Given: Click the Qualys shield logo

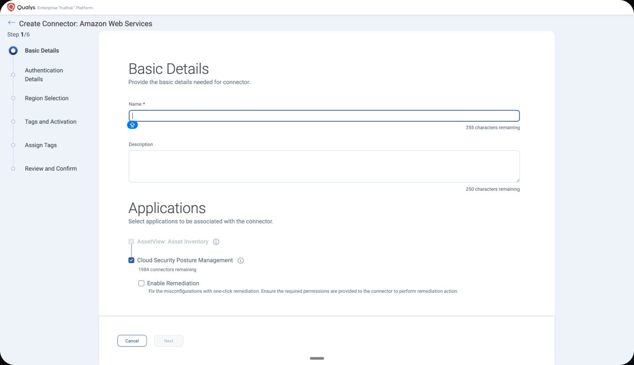Looking at the screenshot, I should pyautogui.click(x=11, y=7).
